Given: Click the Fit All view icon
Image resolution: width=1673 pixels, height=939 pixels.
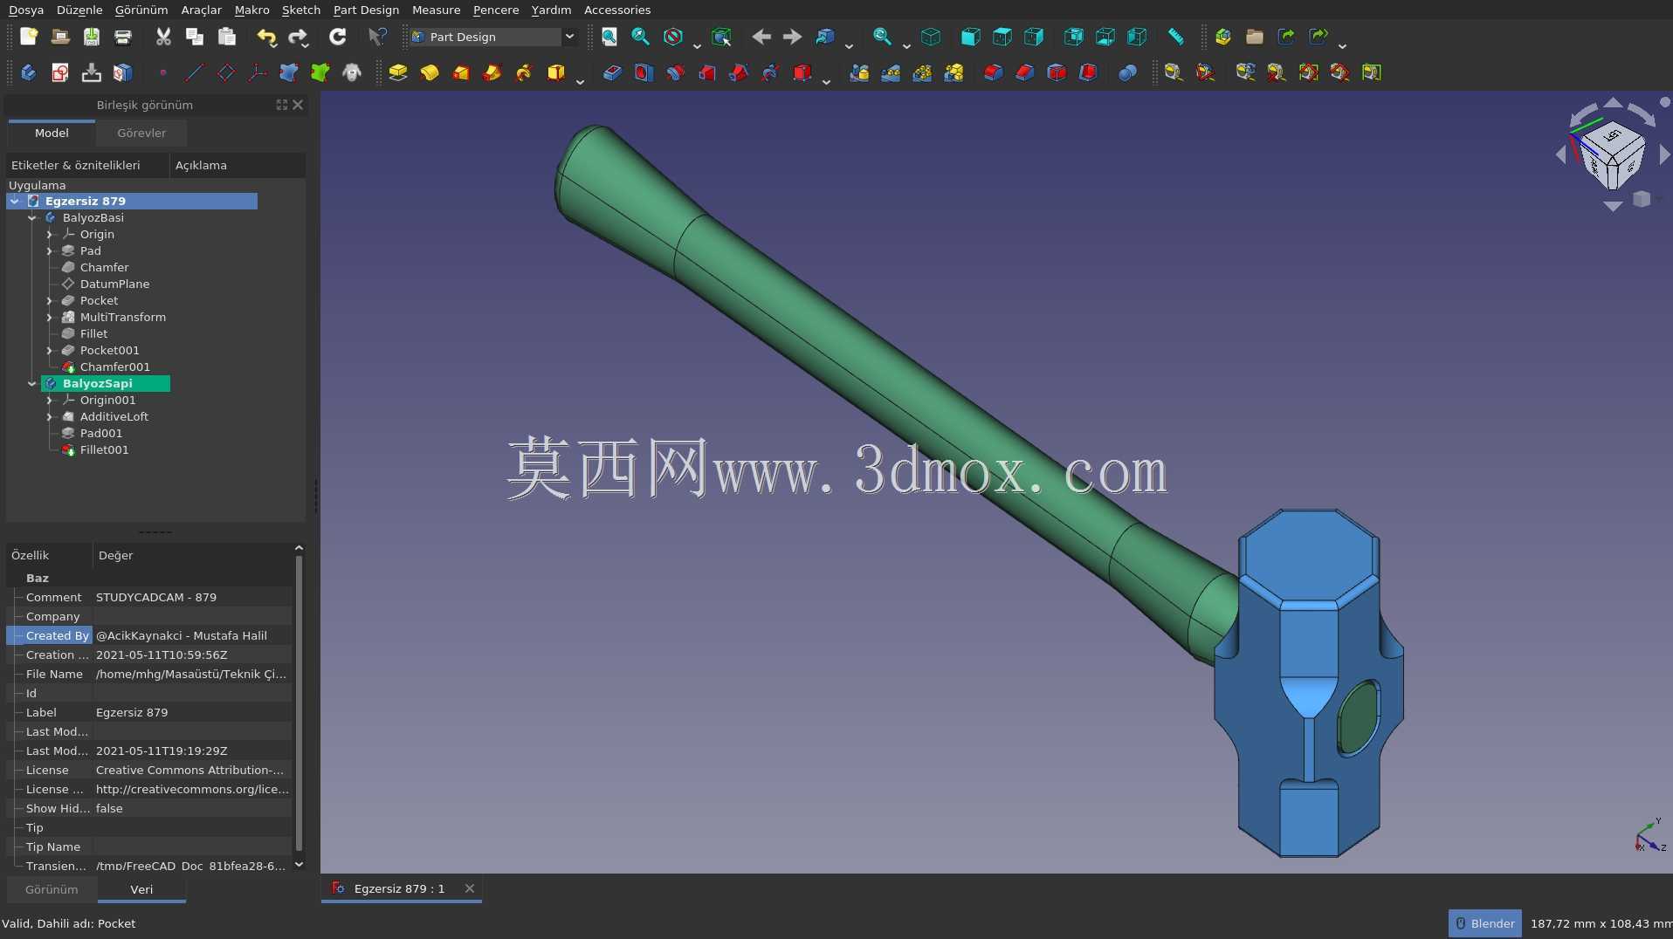Looking at the screenshot, I should click(x=609, y=37).
